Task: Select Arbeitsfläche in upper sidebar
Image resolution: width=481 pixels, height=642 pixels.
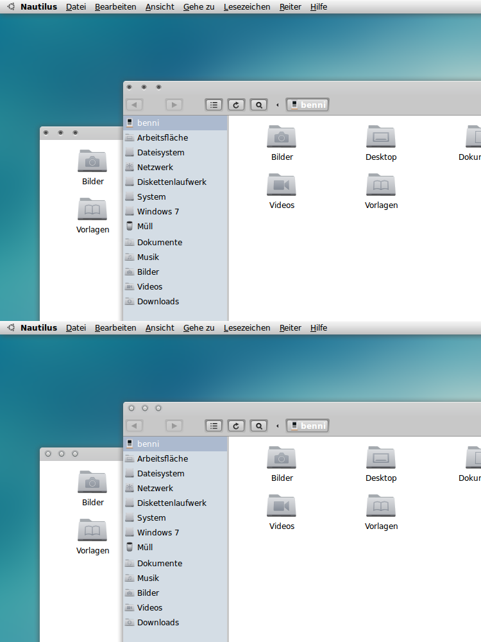Action: (175, 137)
